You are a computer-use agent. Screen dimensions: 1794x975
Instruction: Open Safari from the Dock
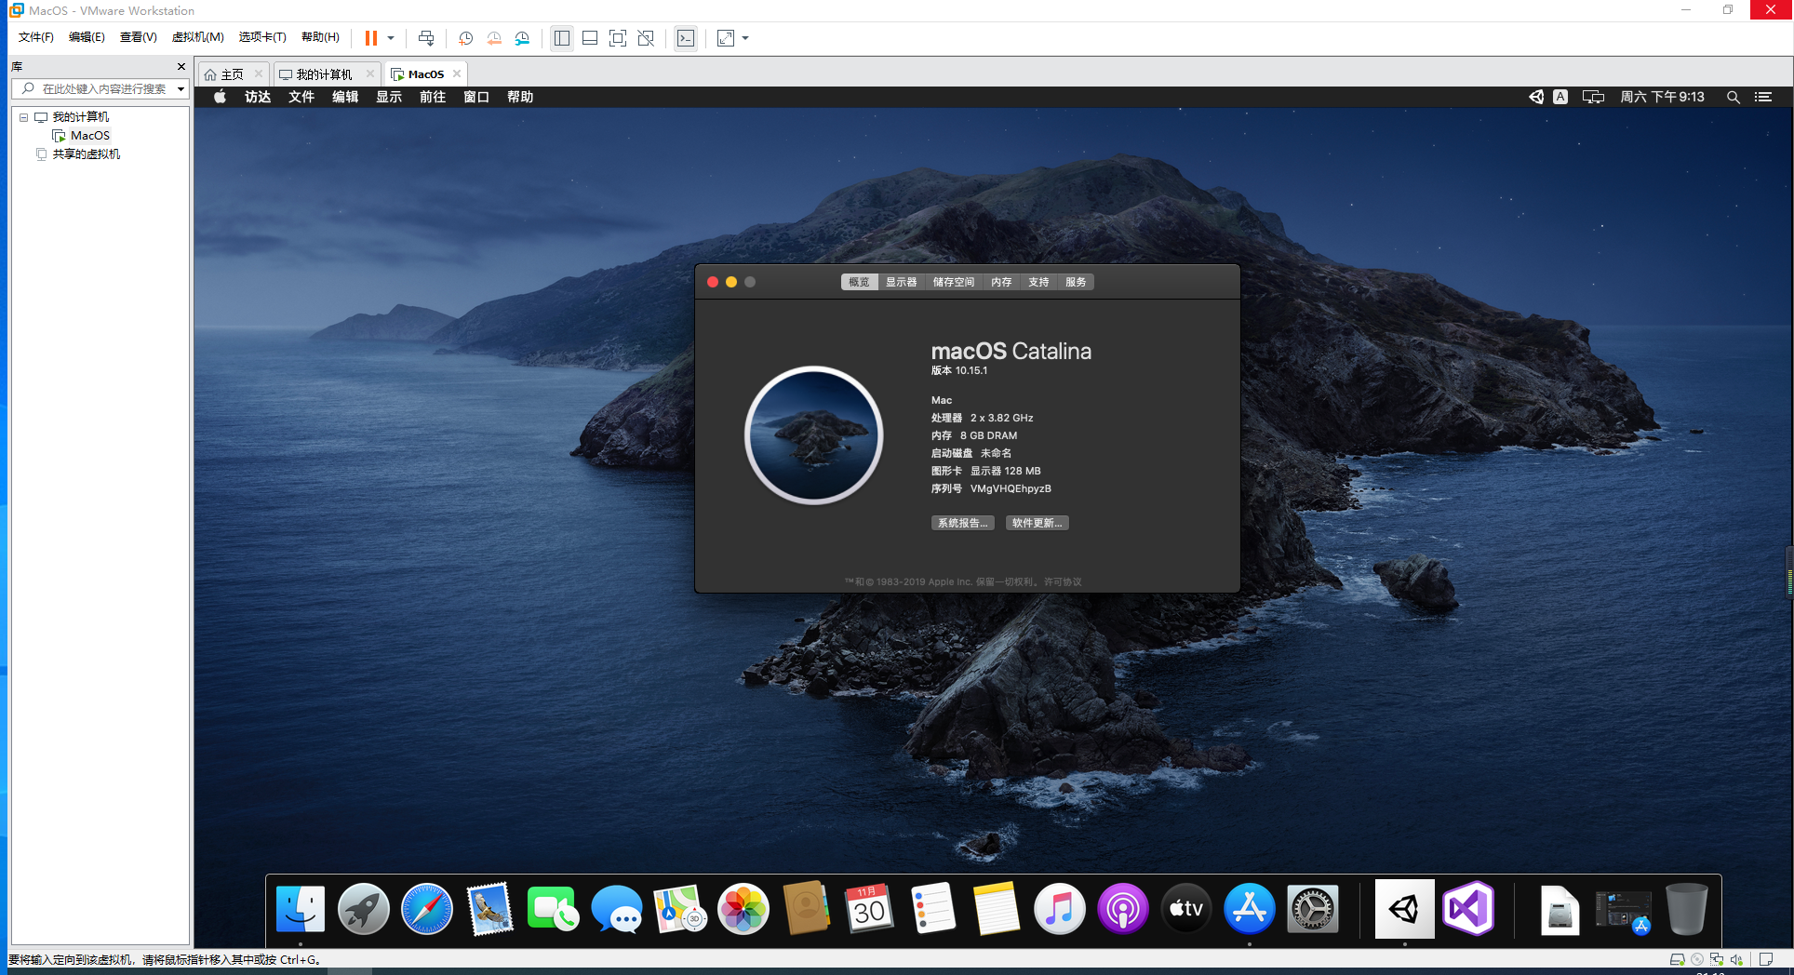427,909
